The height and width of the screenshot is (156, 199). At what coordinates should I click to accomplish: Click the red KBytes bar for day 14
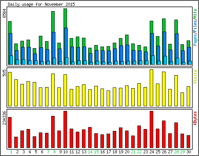coord(90,138)
